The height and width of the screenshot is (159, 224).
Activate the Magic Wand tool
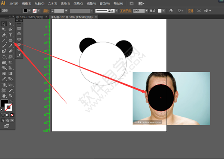click(4, 29)
